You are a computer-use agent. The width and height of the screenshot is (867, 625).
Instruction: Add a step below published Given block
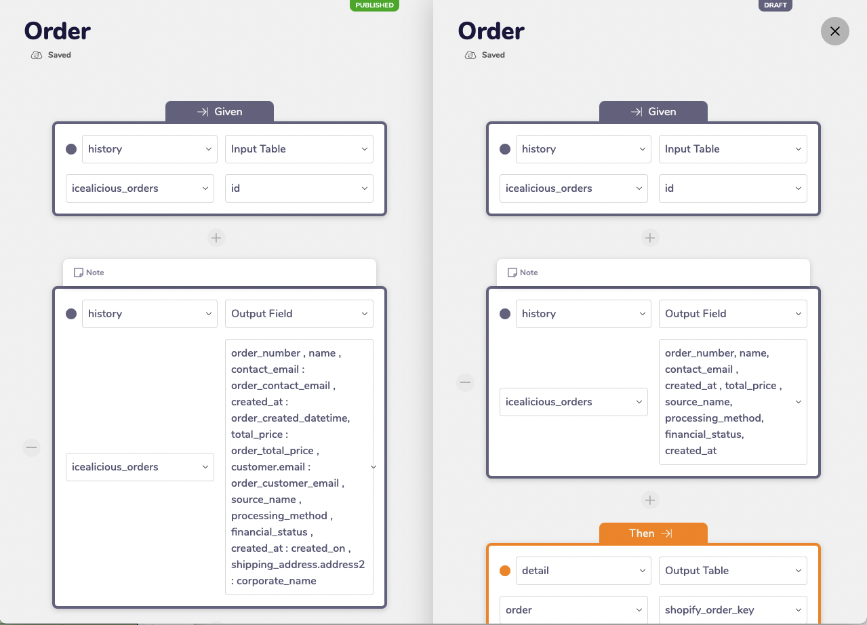click(x=216, y=238)
